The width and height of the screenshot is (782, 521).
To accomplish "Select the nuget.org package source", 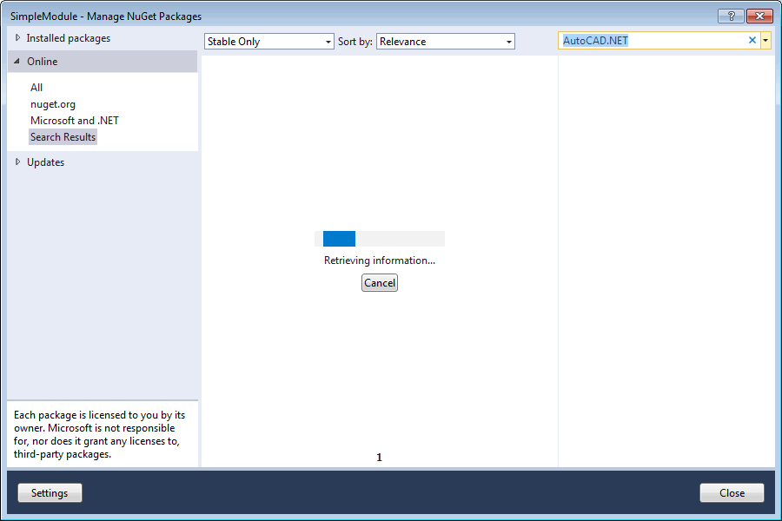I will (55, 104).
